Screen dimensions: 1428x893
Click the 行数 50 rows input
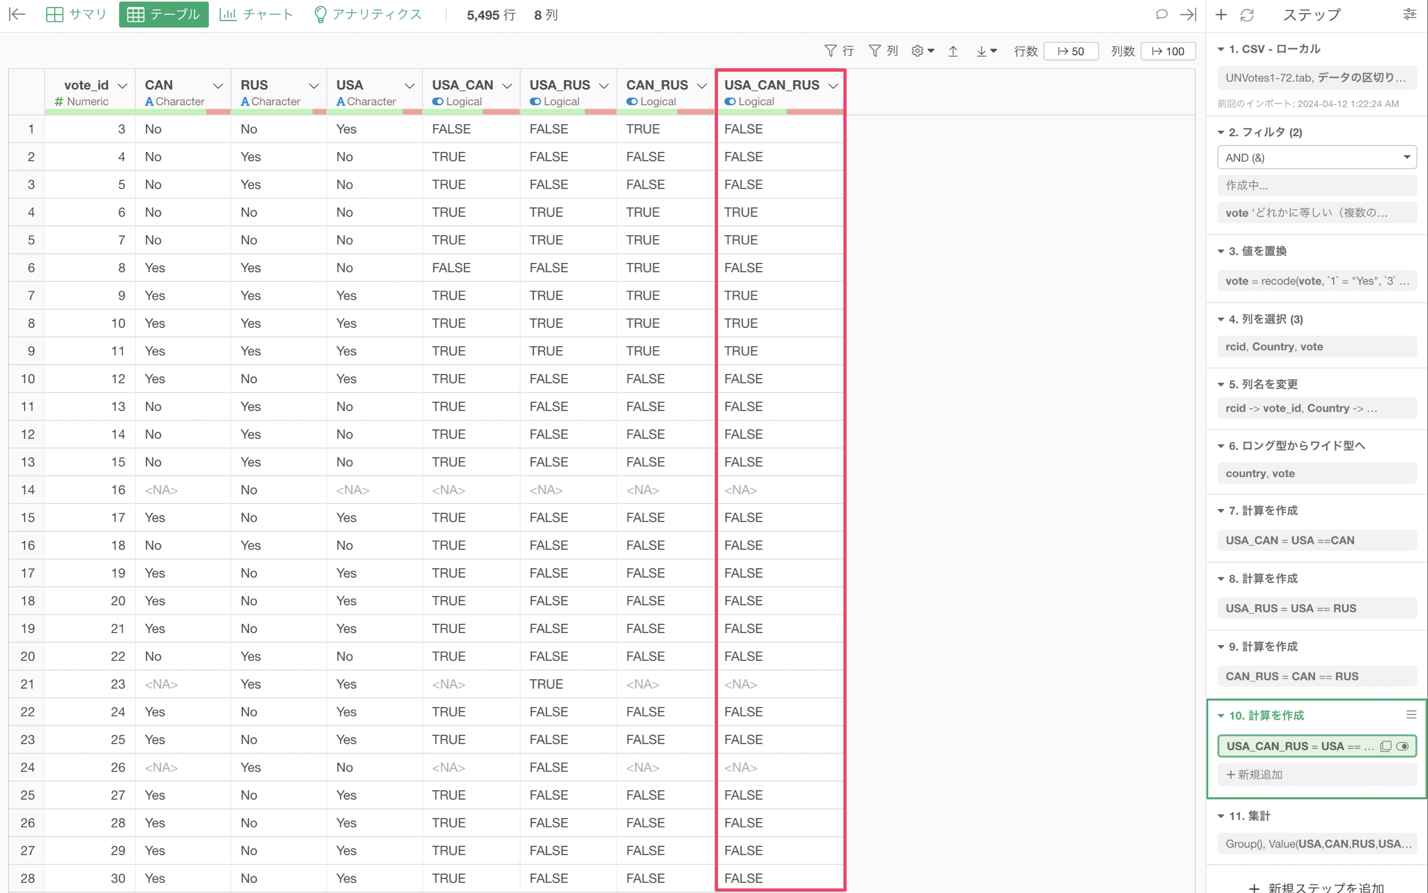(1071, 51)
